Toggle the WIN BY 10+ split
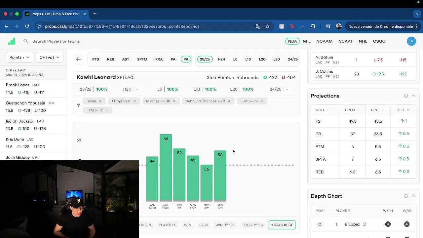423x238 pixels. pyautogui.click(x=225, y=225)
